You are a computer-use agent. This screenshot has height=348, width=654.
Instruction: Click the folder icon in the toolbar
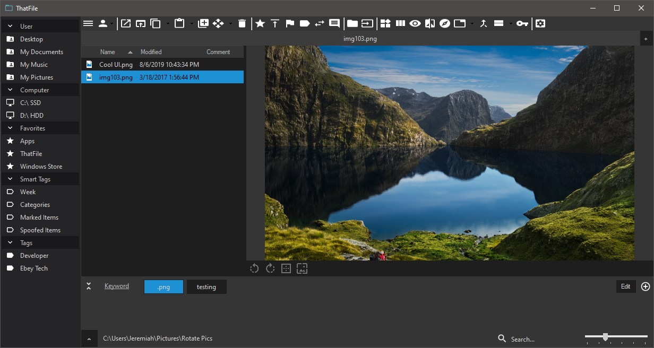352,23
